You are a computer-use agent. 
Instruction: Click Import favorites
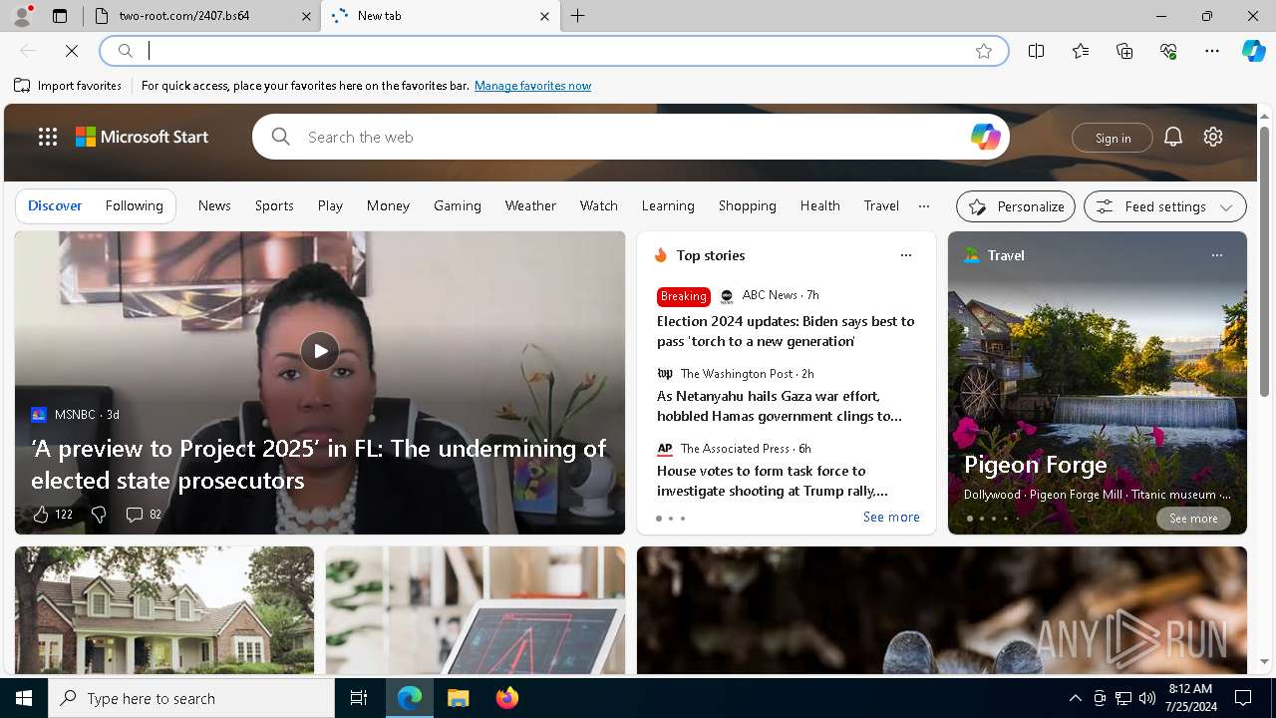68,86
